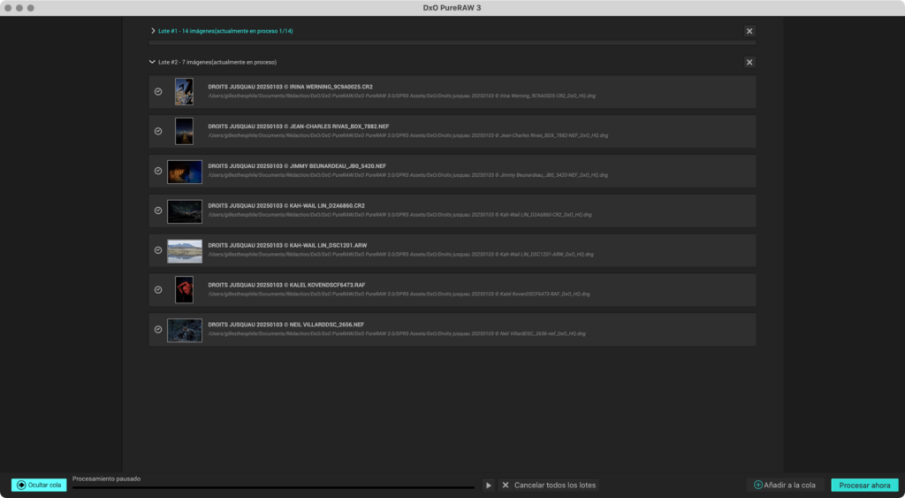The image size is (905, 498).
Task: Open thumbnail of IRINA WERNING_9C9A0025.CR2
Action: click(184, 92)
